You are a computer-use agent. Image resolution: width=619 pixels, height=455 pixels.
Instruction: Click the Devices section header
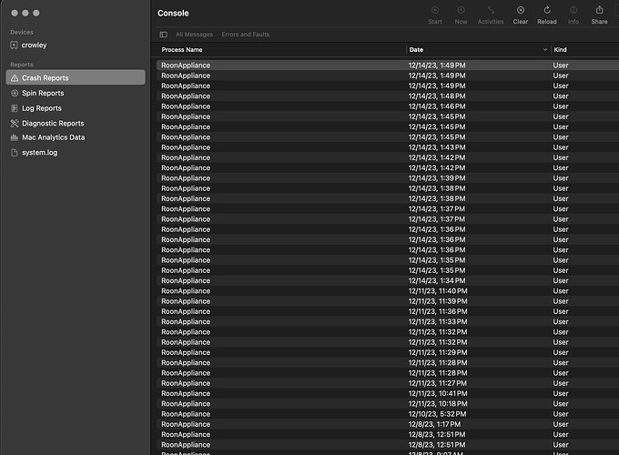(22, 33)
